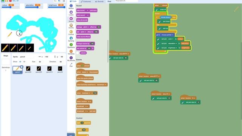Open saturation dropdown in set pen block

172,43
